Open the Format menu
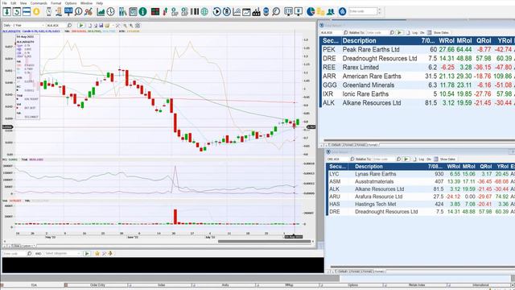 point(56,3)
